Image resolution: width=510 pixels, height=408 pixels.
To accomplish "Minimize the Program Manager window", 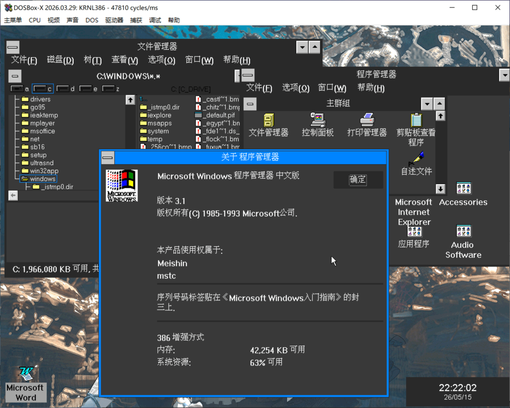I will point(505,75).
